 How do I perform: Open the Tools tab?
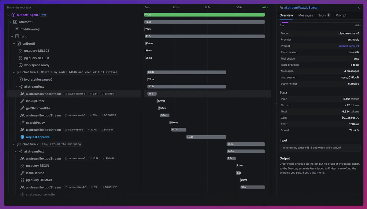(324, 15)
